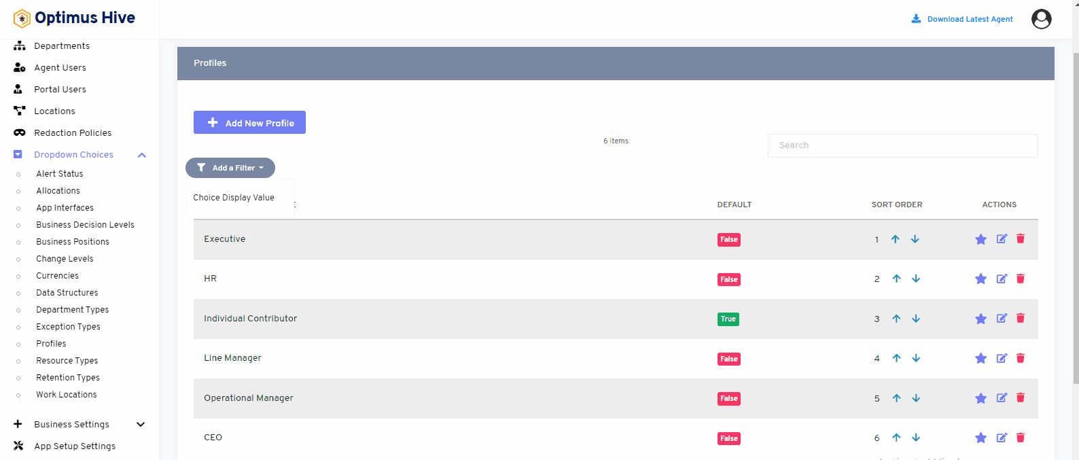Move HR profile up in sort order
The image size is (1079, 460).
pos(897,279)
